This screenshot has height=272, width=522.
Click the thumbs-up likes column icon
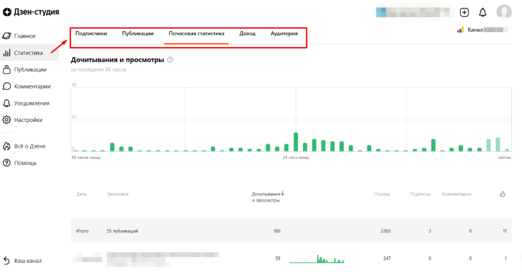point(503,194)
